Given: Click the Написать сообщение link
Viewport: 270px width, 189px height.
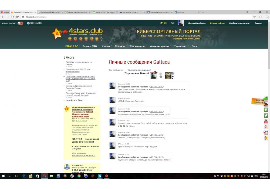Looking at the screenshot, I should (139, 70).
